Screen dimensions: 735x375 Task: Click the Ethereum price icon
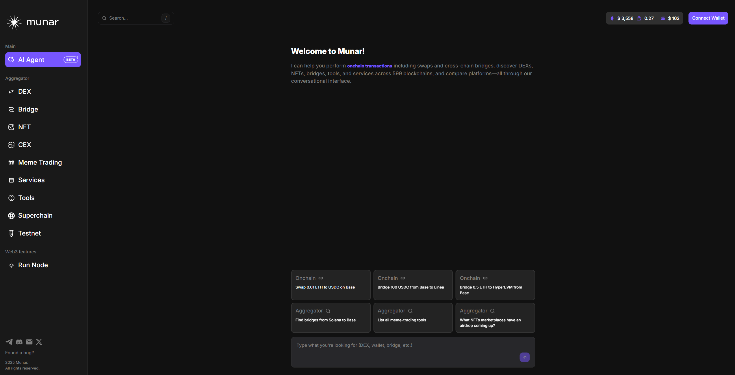pos(612,18)
